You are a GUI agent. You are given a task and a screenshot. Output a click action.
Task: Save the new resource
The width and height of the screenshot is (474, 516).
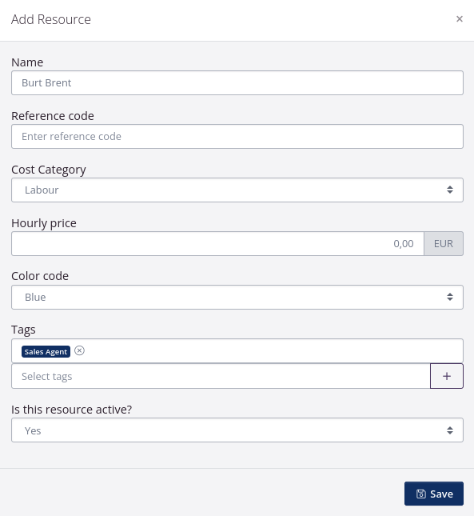[x=434, y=494]
